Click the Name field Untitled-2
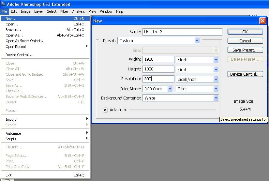The width and height of the screenshot is (269, 181). [182, 32]
